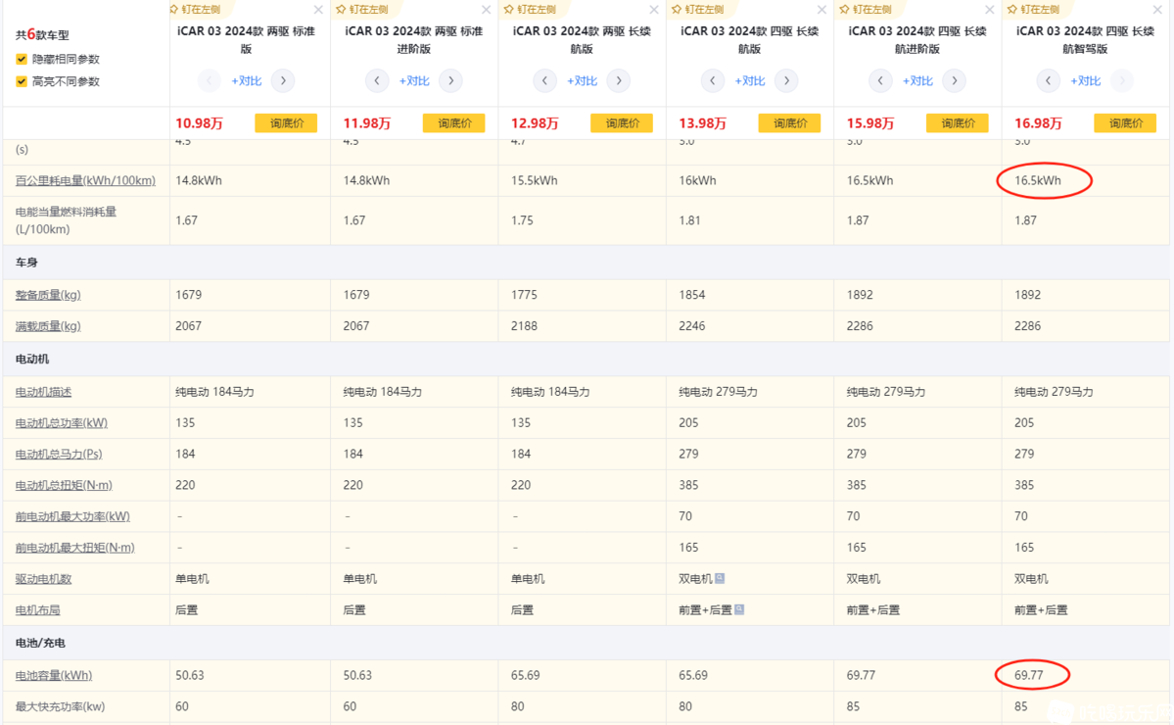1174x725 pixels.
Task: Open the 电动机总扭矩(N·m) parameter link
Action: click(64, 485)
